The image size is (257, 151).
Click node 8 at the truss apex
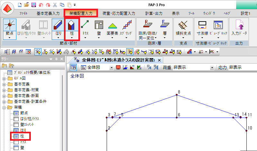[x=177, y=95]
